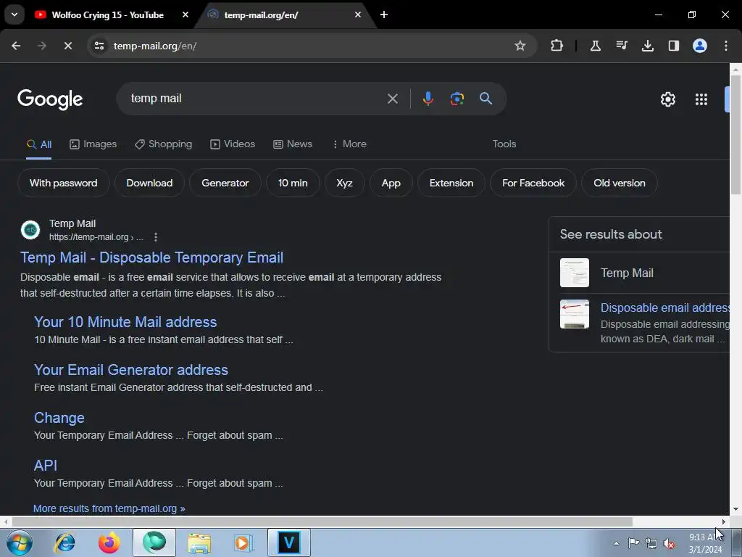The height and width of the screenshot is (557, 742).
Task: Open Windows Explorer folder taskbar icon
Action: (199, 542)
